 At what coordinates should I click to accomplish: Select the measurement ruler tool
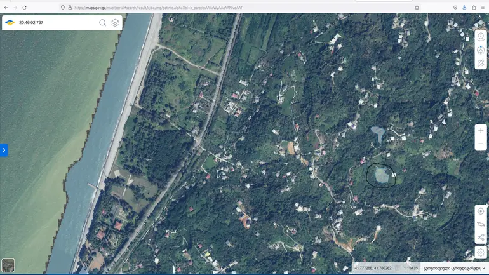481,63
